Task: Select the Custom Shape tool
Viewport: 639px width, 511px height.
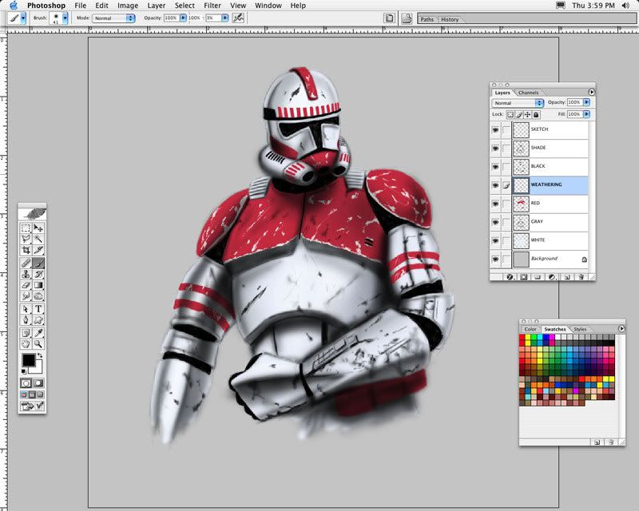Action: click(x=38, y=320)
